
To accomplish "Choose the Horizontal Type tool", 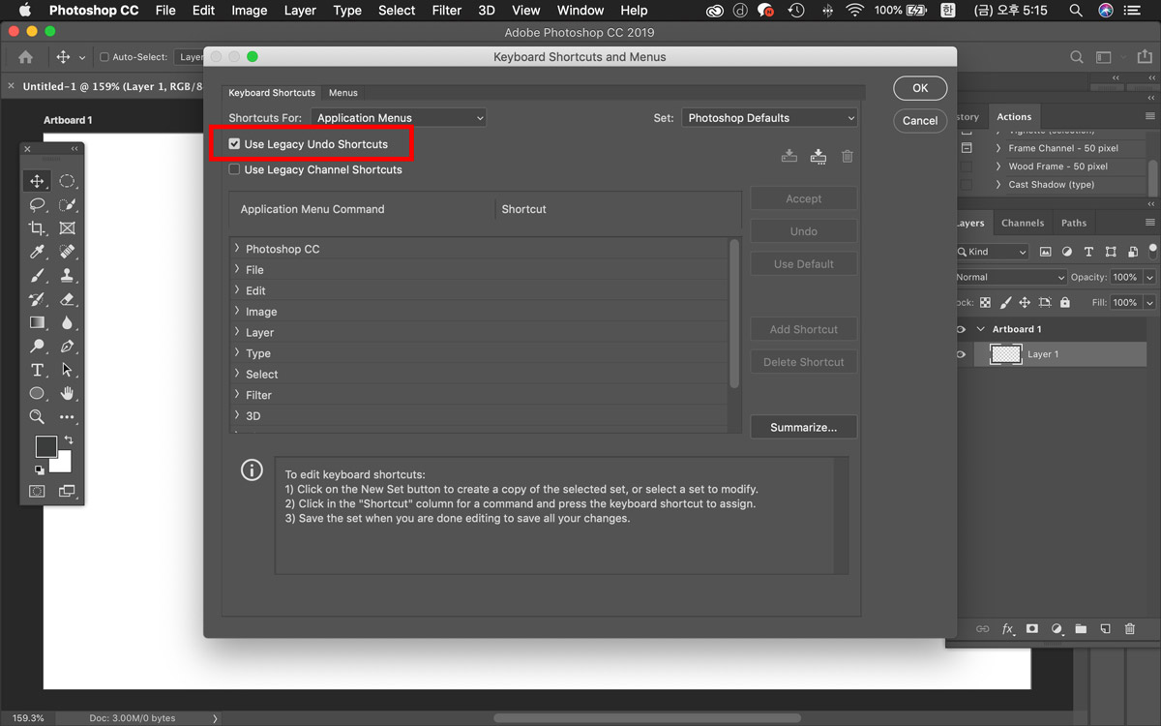I will coord(37,370).
